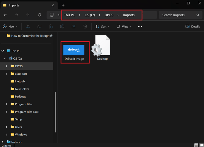The height and width of the screenshot is (147, 204).
Task: Click the Rename icon
Action: pyautogui.click(x=62, y=27)
